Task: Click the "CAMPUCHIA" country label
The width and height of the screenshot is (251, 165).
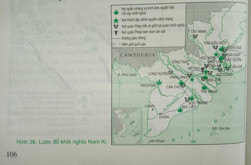Action: (138, 55)
